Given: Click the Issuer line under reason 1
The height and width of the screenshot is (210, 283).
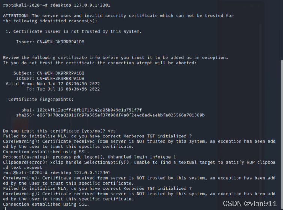Looking at the screenshot, I should [50, 42].
